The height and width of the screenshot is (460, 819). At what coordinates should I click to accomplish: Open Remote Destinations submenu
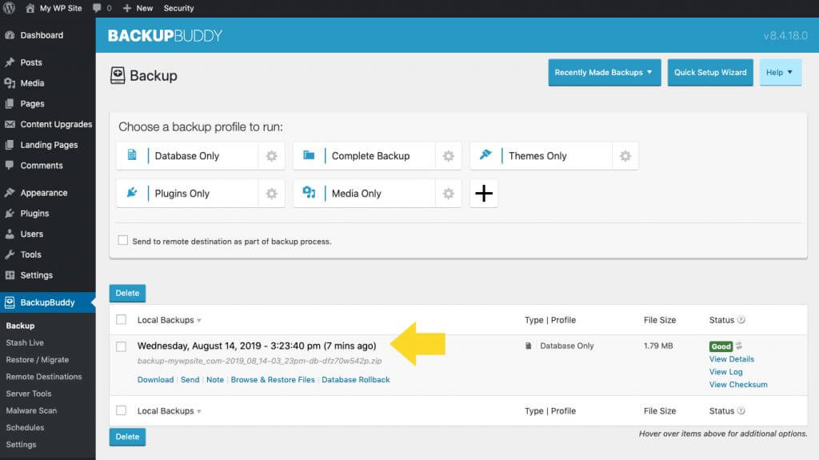44,376
